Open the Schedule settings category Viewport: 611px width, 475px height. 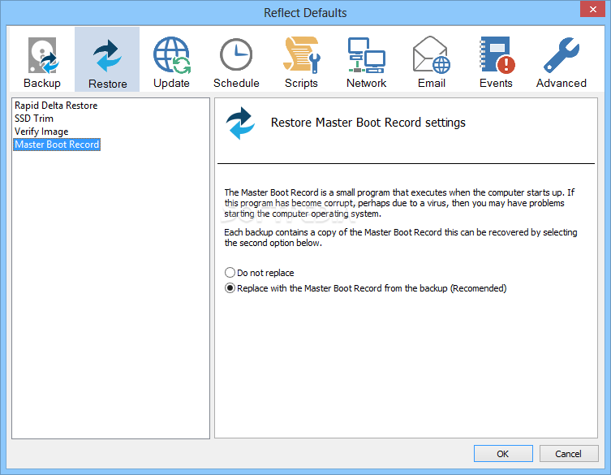tap(236, 59)
